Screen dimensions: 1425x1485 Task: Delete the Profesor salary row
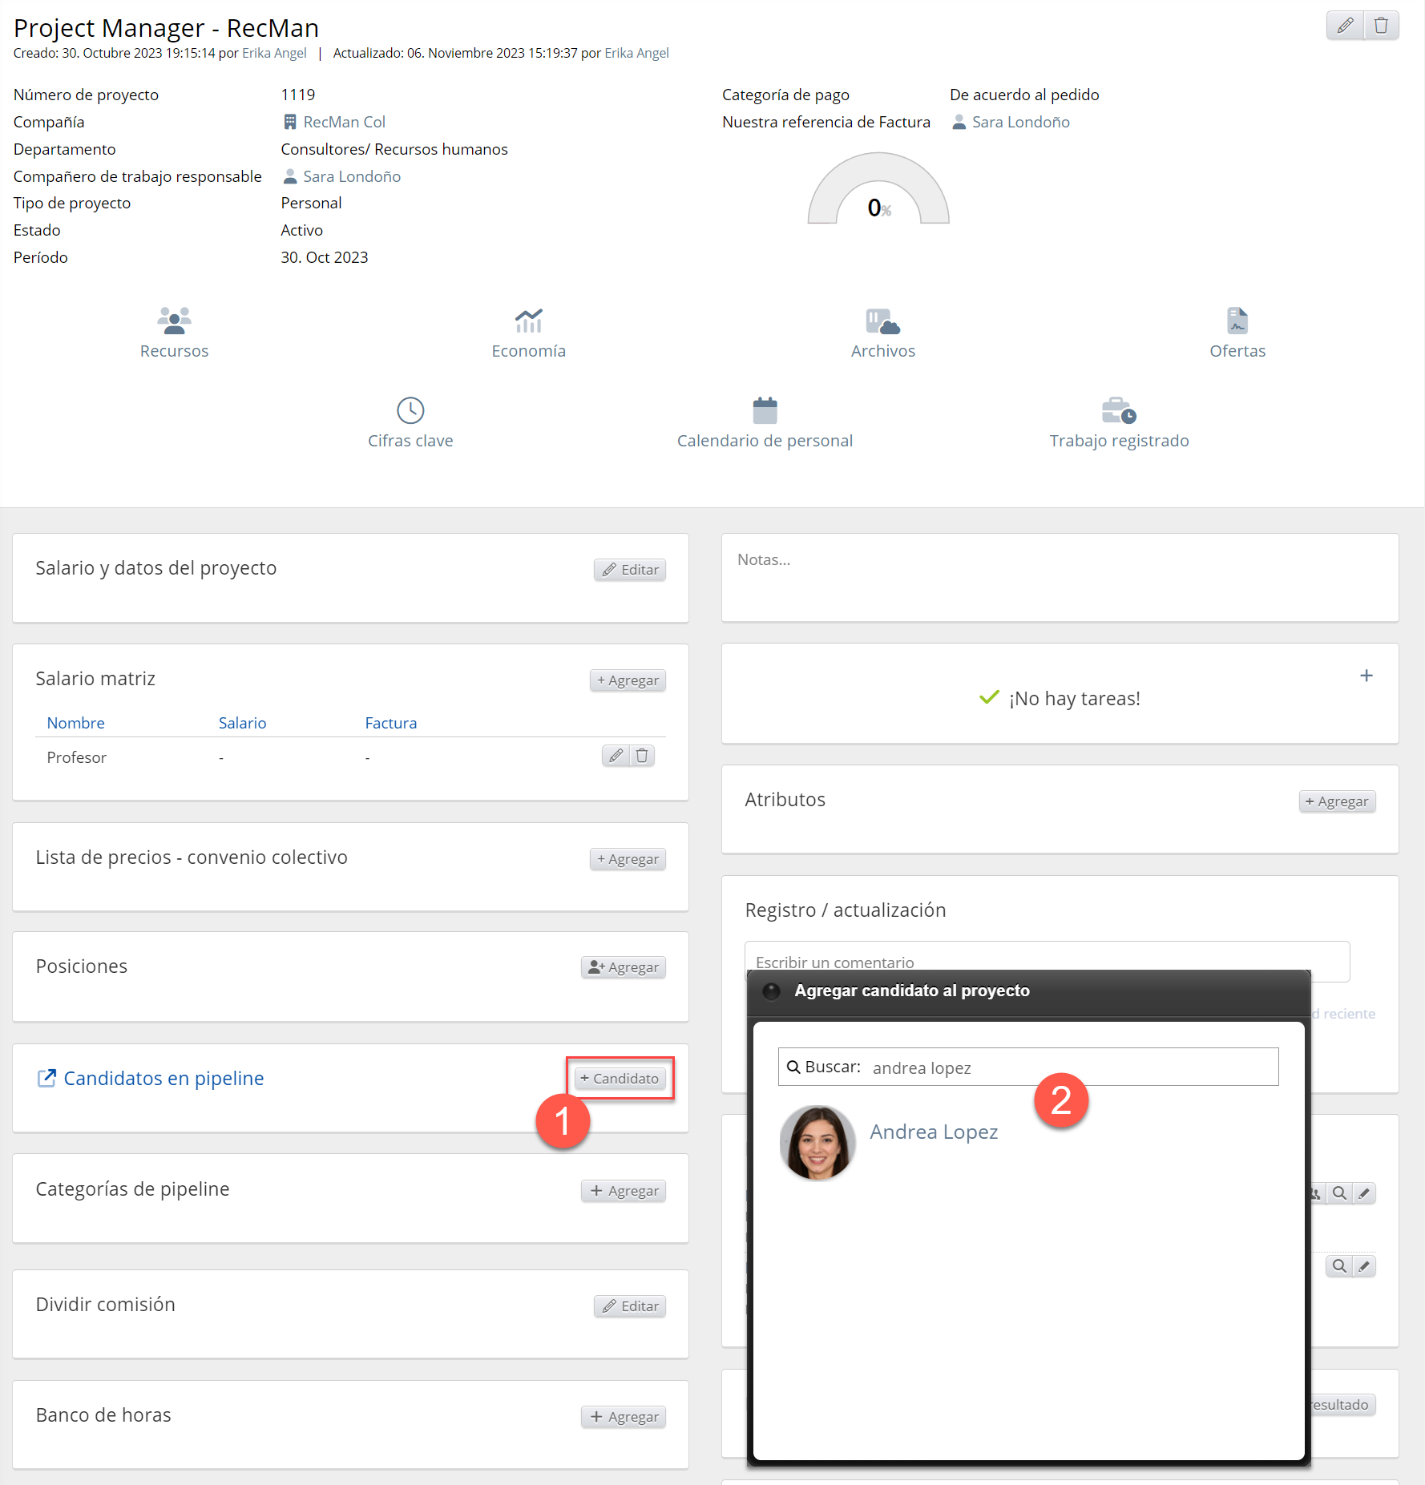642,756
